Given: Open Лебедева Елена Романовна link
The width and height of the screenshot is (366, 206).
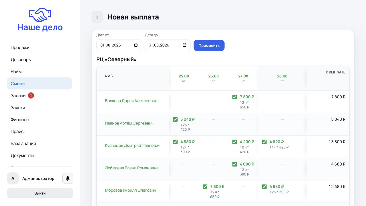Looking at the screenshot, I should point(132,168).
